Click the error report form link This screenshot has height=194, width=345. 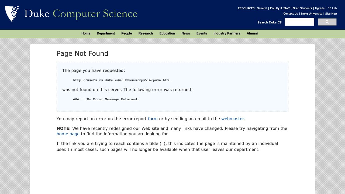(153, 119)
